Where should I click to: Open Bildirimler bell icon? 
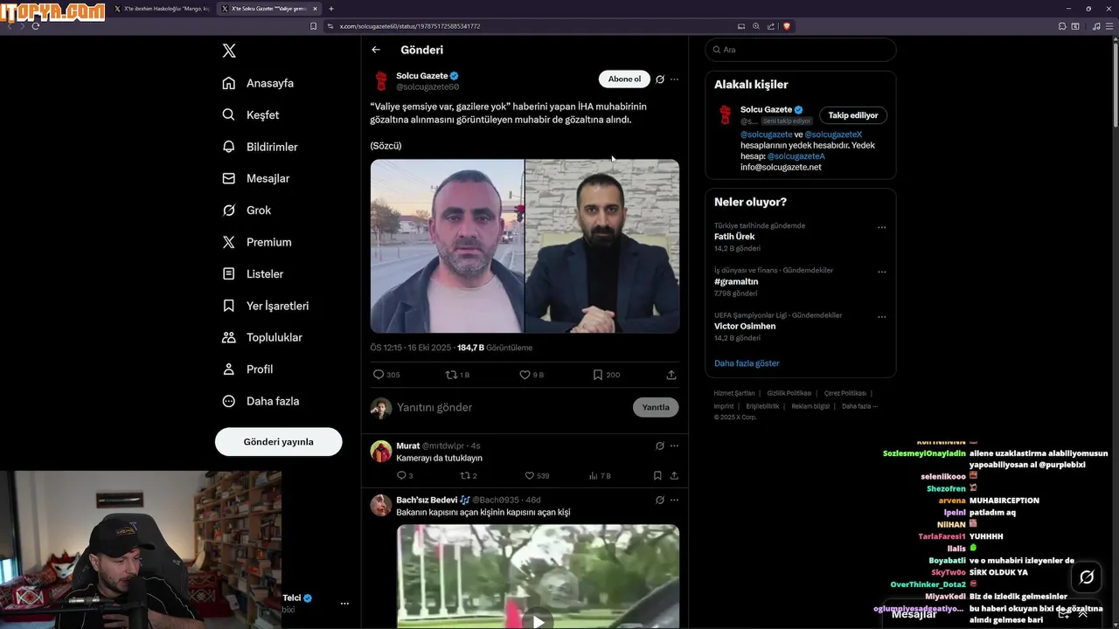click(229, 147)
